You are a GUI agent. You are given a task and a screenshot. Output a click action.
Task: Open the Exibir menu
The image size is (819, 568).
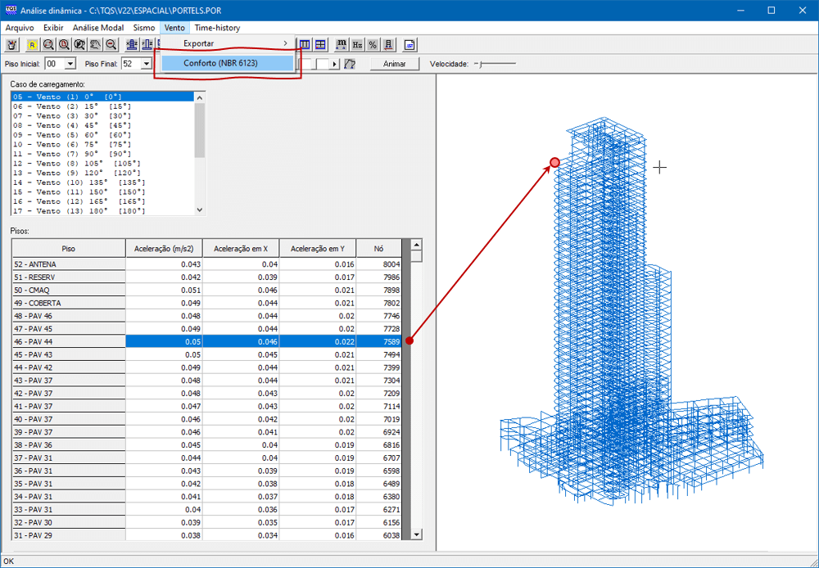pyautogui.click(x=53, y=28)
